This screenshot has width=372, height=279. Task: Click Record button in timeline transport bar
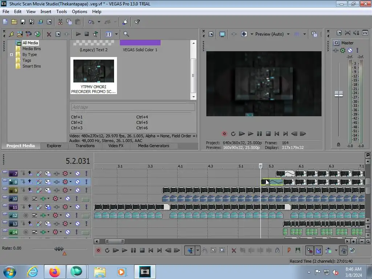pyautogui.click(x=98, y=250)
